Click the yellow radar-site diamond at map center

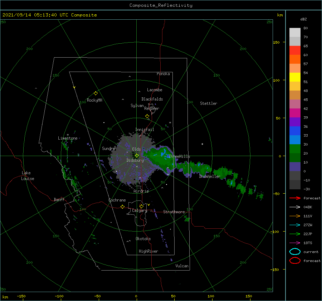point(137,156)
